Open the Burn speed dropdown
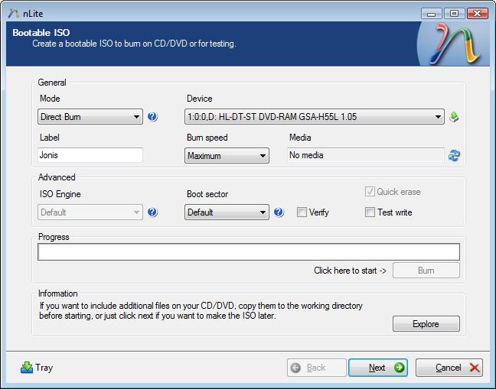 point(227,156)
